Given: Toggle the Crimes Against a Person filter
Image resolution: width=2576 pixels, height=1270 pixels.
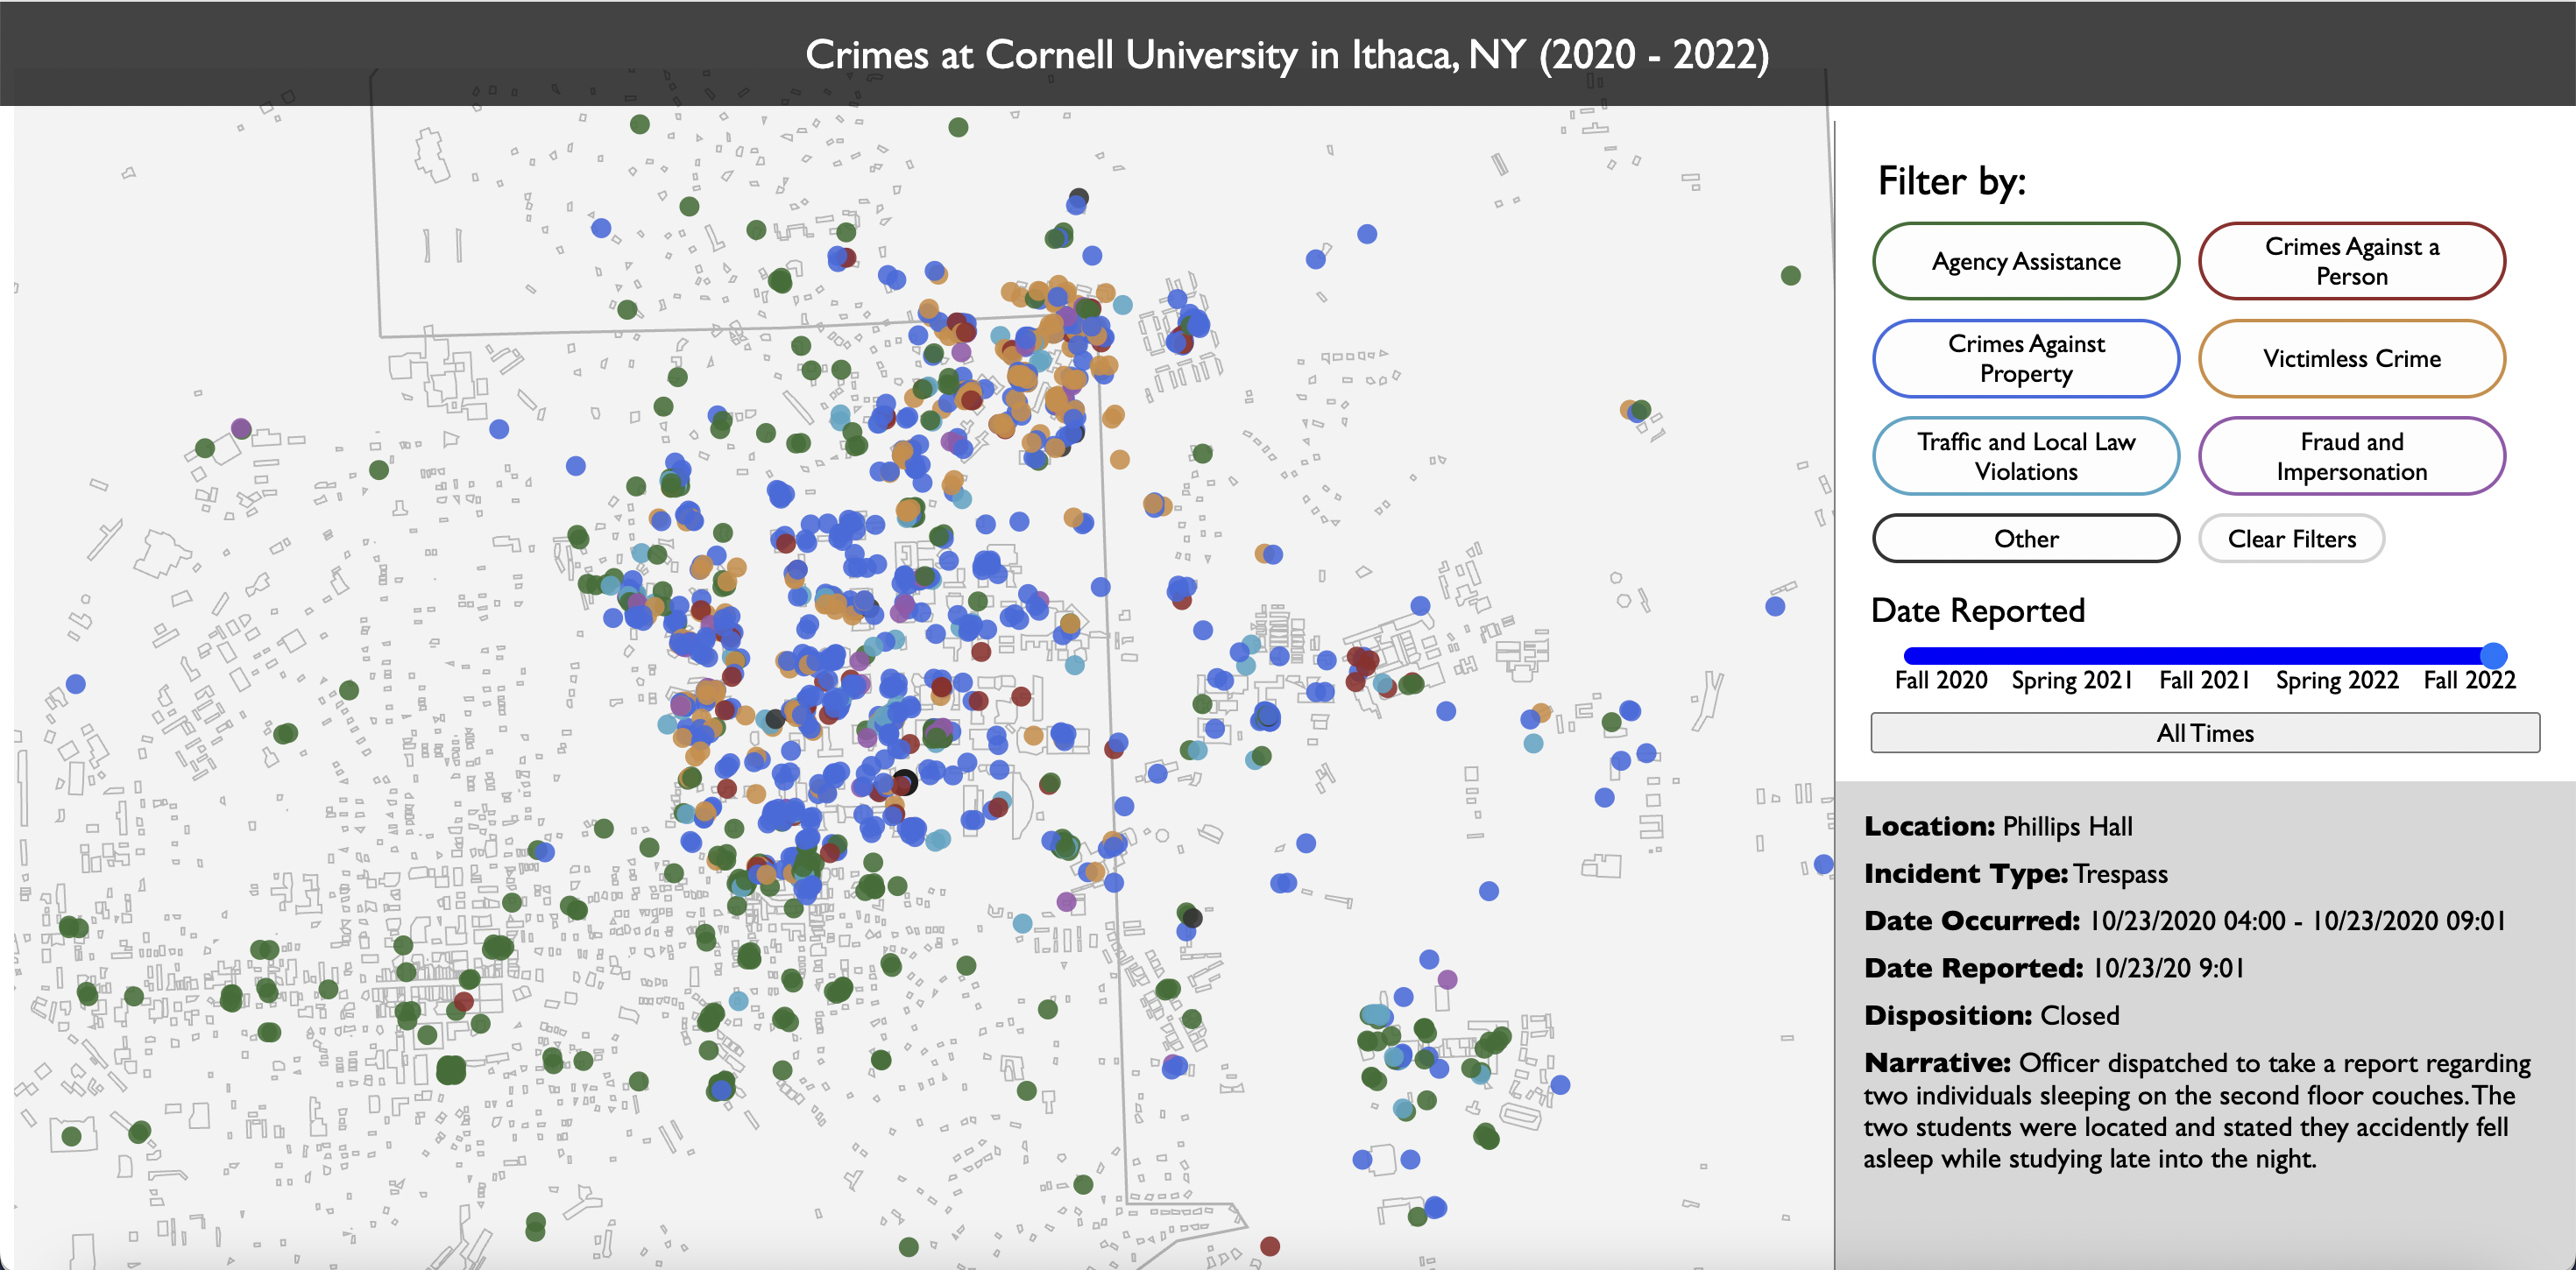Looking at the screenshot, I should tap(2351, 261).
